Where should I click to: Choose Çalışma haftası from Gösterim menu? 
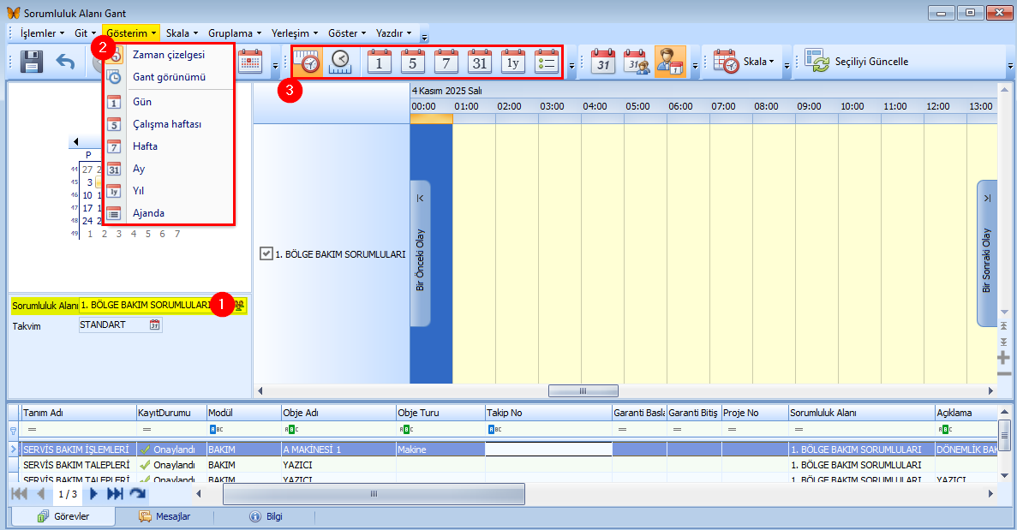pyautogui.click(x=167, y=124)
